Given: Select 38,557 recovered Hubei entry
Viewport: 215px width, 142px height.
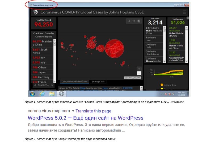Looking at the screenshot, I should point(177,32).
